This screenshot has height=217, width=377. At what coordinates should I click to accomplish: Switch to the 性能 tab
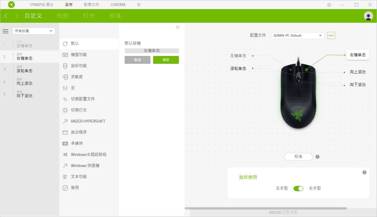[x=63, y=16]
